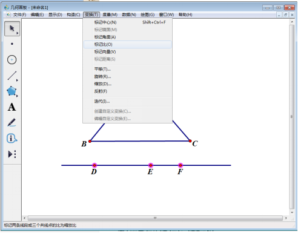298x233 pixels.
Task: Close the inner document window
Action: coord(292,15)
